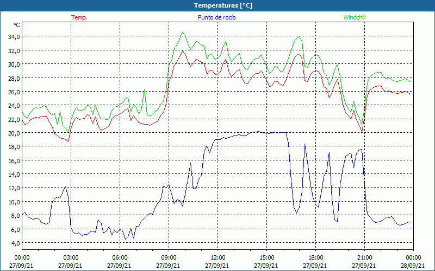Select the green 'Windchill' legend label
This screenshot has height=271, width=435.
coord(355,17)
